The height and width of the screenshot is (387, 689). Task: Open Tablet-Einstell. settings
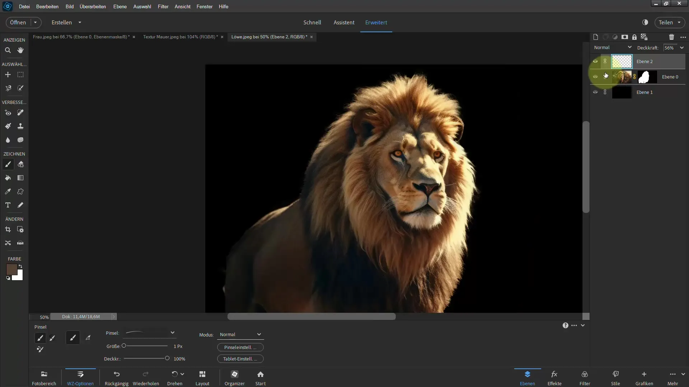point(240,359)
